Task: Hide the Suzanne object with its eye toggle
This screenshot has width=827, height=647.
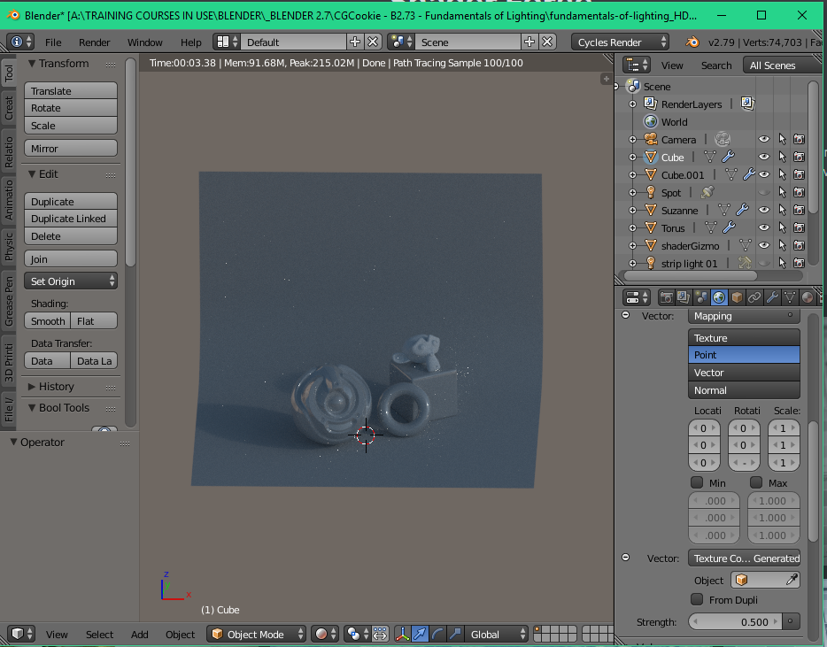Action: tap(763, 210)
